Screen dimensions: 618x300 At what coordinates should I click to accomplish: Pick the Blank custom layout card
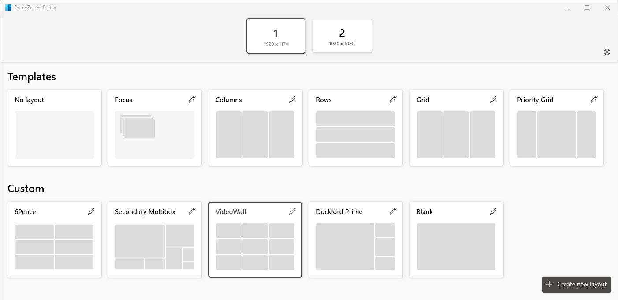point(456,246)
